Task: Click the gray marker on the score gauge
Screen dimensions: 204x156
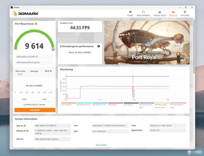Action: click(53, 49)
